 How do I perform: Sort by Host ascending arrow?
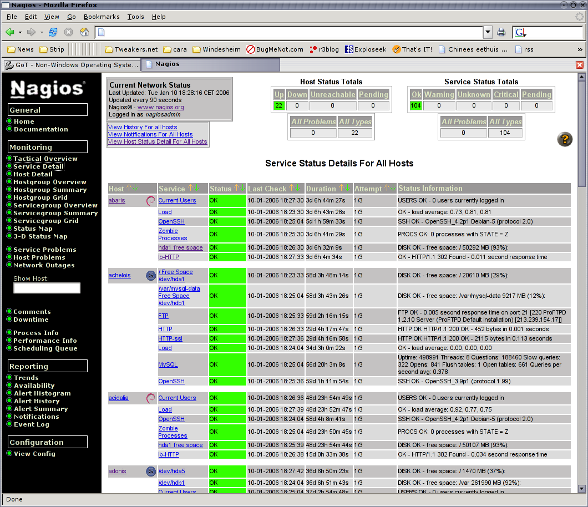(x=129, y=188)
